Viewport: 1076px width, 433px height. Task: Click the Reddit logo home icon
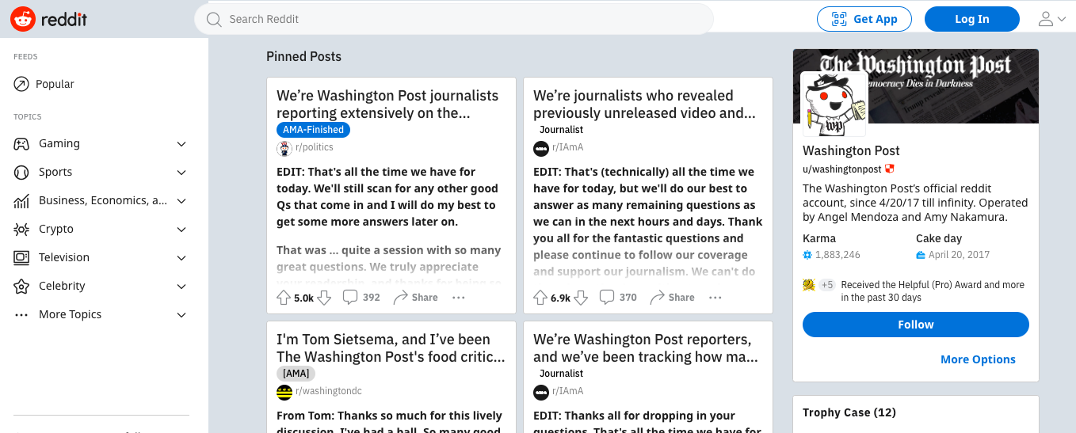tap(23, 19)
